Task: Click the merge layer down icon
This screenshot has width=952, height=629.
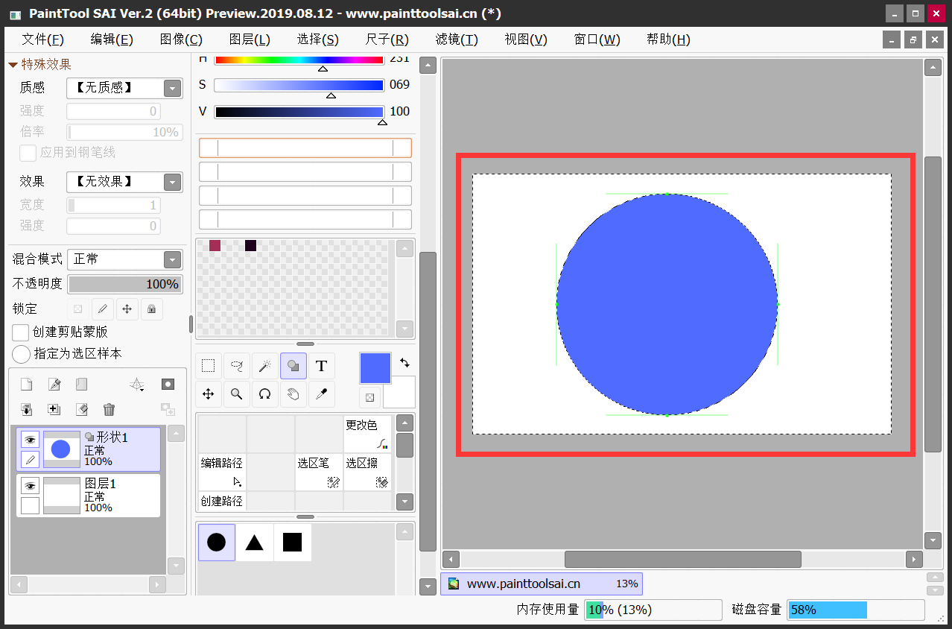Action: coord(54,409)
